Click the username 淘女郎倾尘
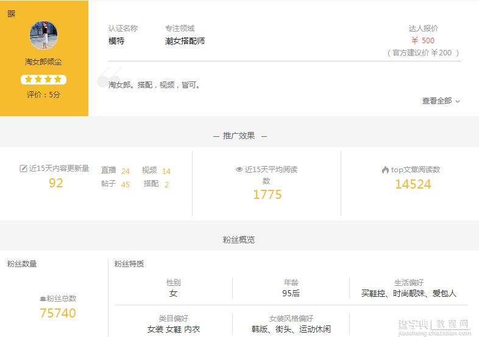Viewport: 479px width, 337px height. point(43,62)
